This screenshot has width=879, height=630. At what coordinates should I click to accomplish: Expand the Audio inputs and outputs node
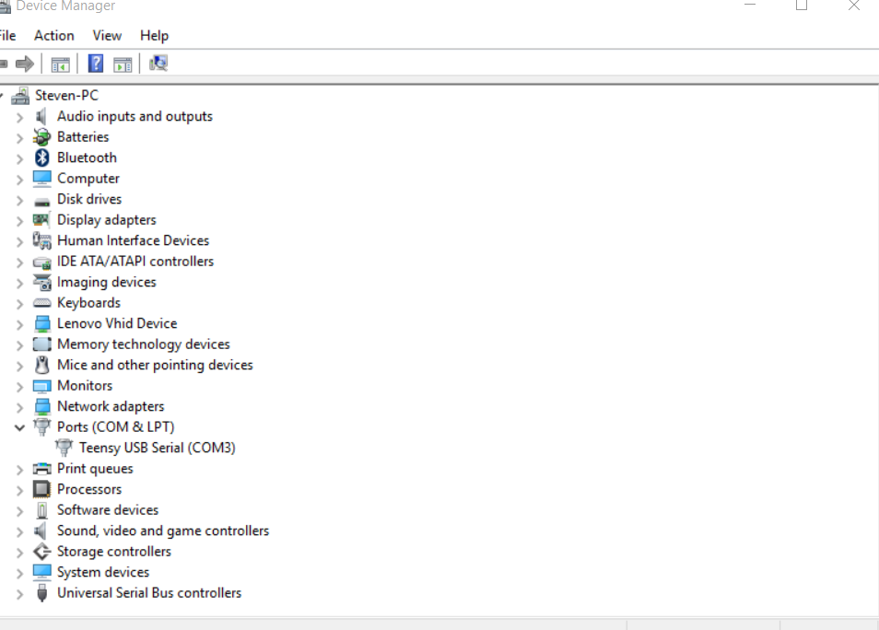19,117
